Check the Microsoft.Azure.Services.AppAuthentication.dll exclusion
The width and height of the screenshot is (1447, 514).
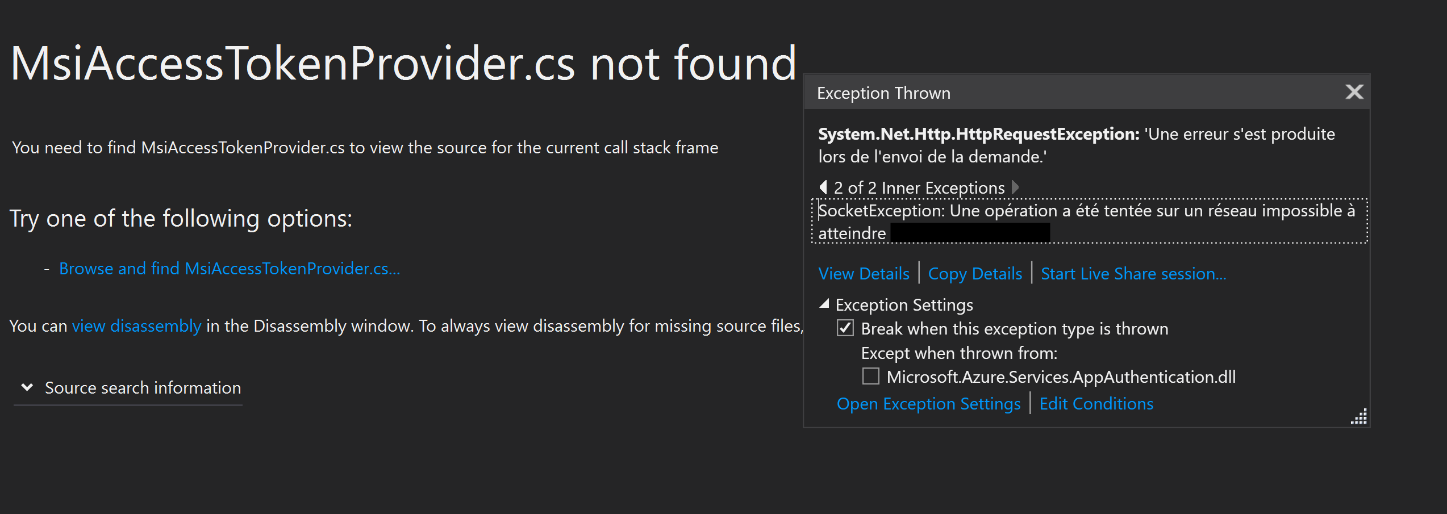[x=870, y=377]
